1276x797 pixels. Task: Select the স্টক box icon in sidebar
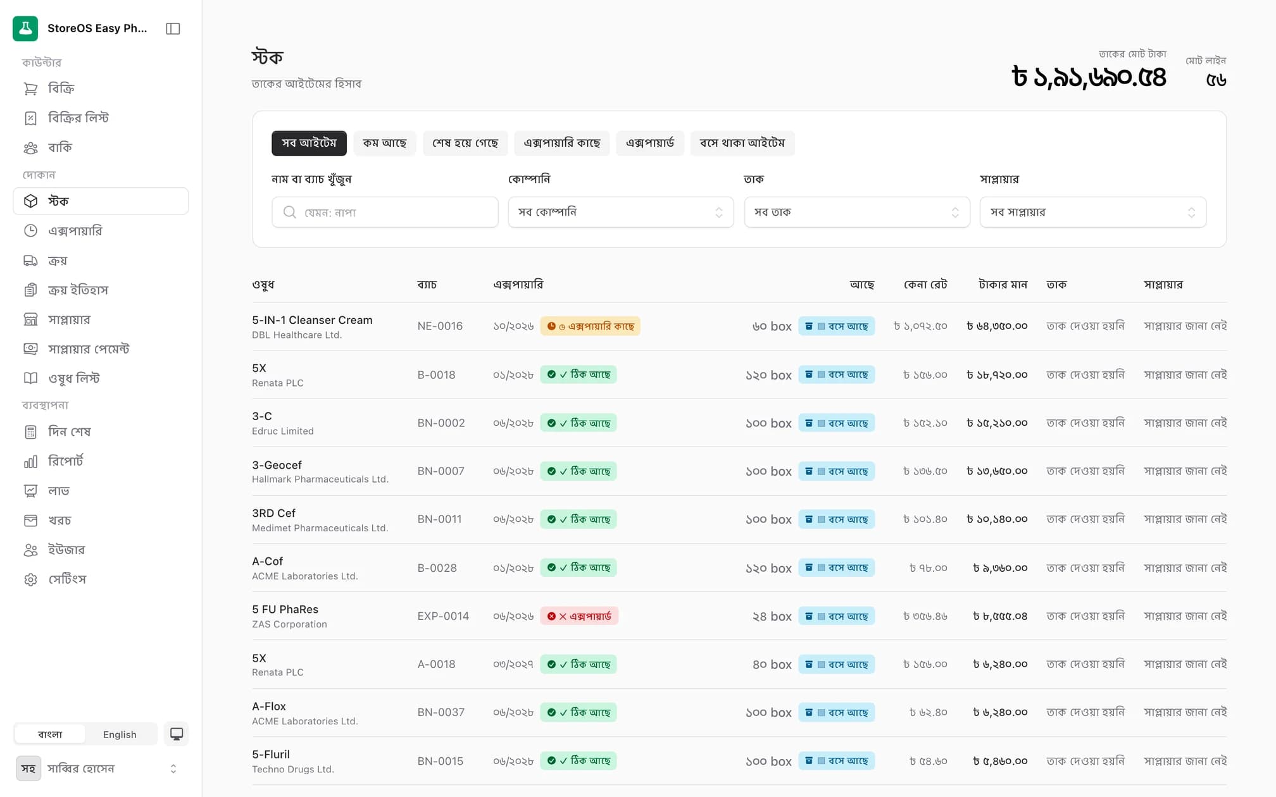click(x=30, y=201)
